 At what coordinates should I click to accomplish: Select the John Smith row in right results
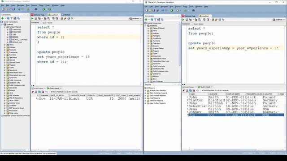236,97
